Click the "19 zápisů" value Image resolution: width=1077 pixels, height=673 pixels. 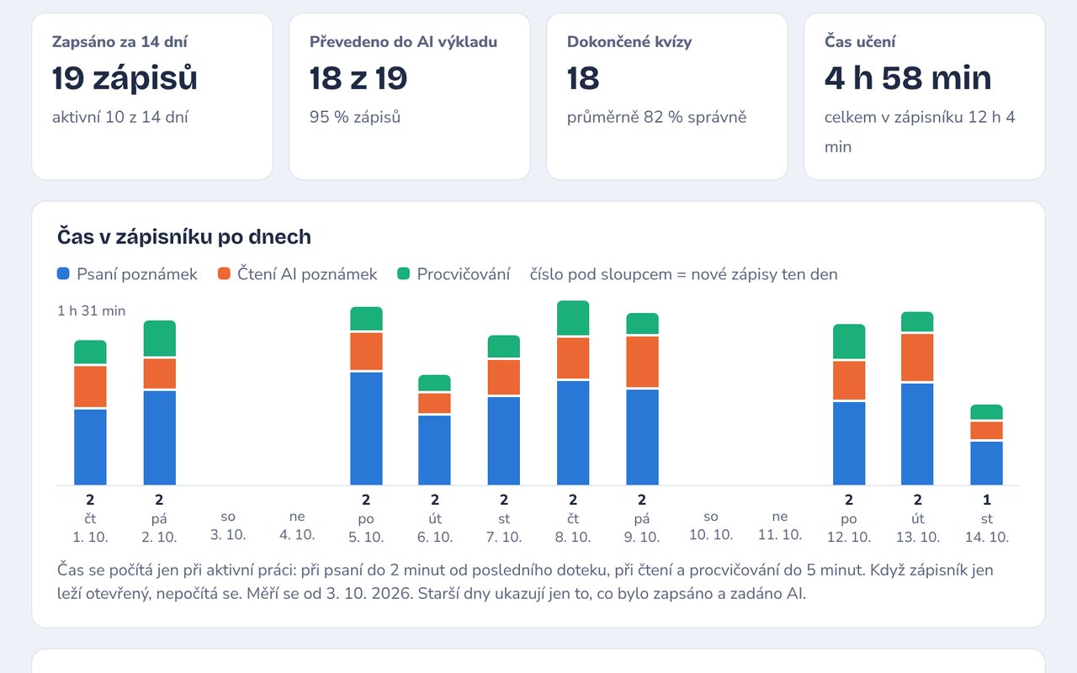click(x=125, y=78)
